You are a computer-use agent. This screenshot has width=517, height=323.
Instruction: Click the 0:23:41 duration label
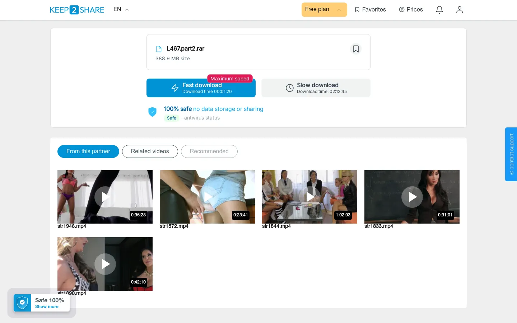241,215
